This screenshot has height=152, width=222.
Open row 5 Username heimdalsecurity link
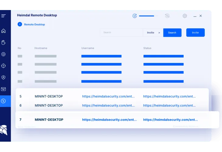click(108, 96)
